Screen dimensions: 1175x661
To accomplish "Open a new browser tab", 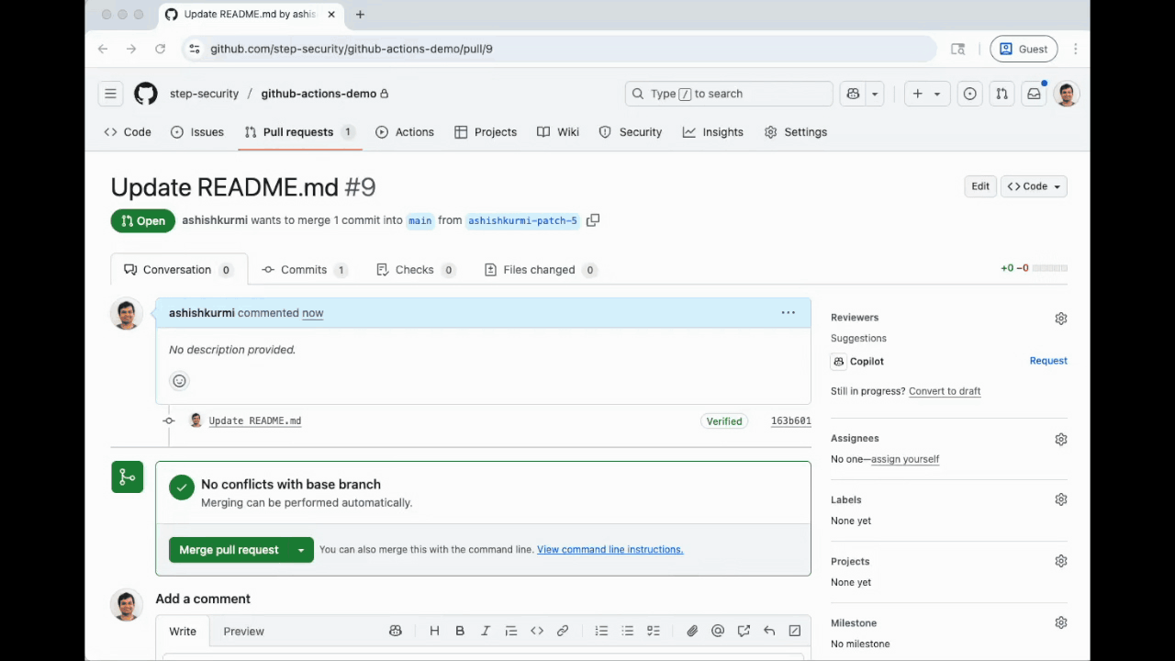I will [x=360, y=15].
